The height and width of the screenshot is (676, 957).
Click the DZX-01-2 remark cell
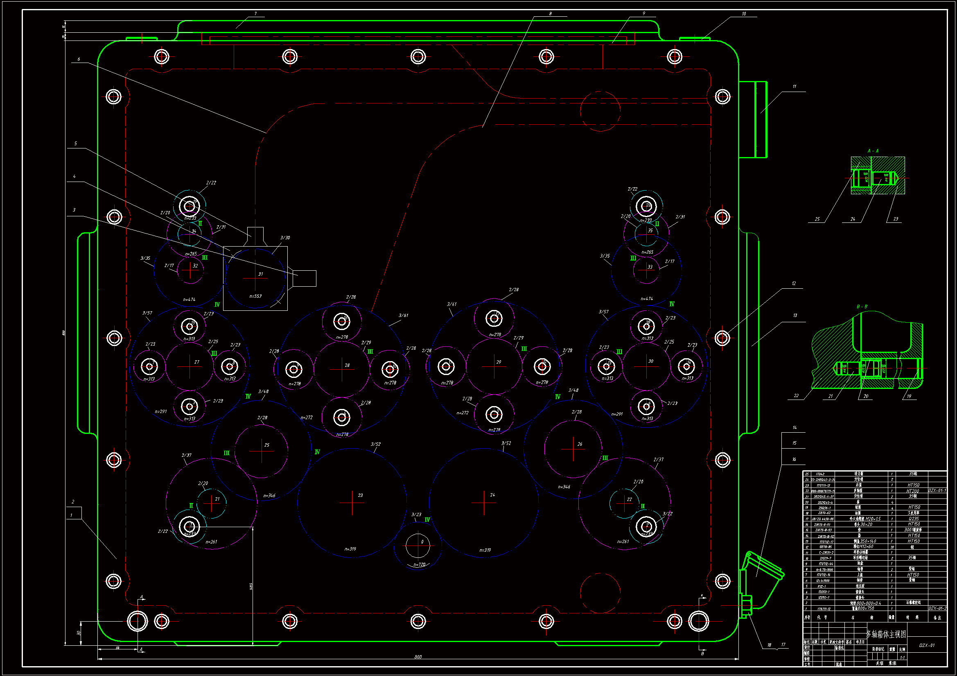937,609
